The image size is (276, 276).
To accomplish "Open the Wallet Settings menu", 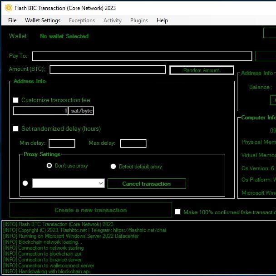I will coord(43,20).
